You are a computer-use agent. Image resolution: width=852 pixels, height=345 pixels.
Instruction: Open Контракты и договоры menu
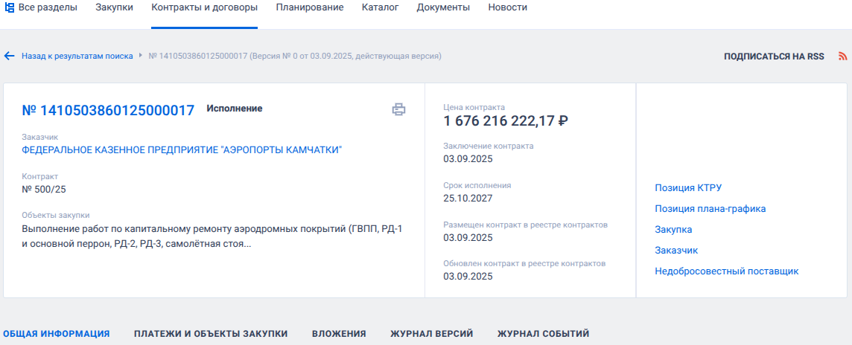[x=204, y=7]
